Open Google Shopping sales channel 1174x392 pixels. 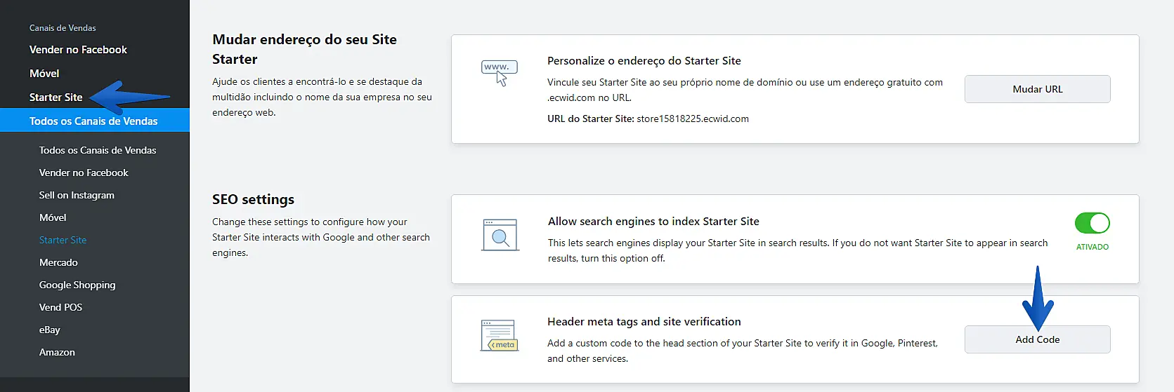pos(77,285)
